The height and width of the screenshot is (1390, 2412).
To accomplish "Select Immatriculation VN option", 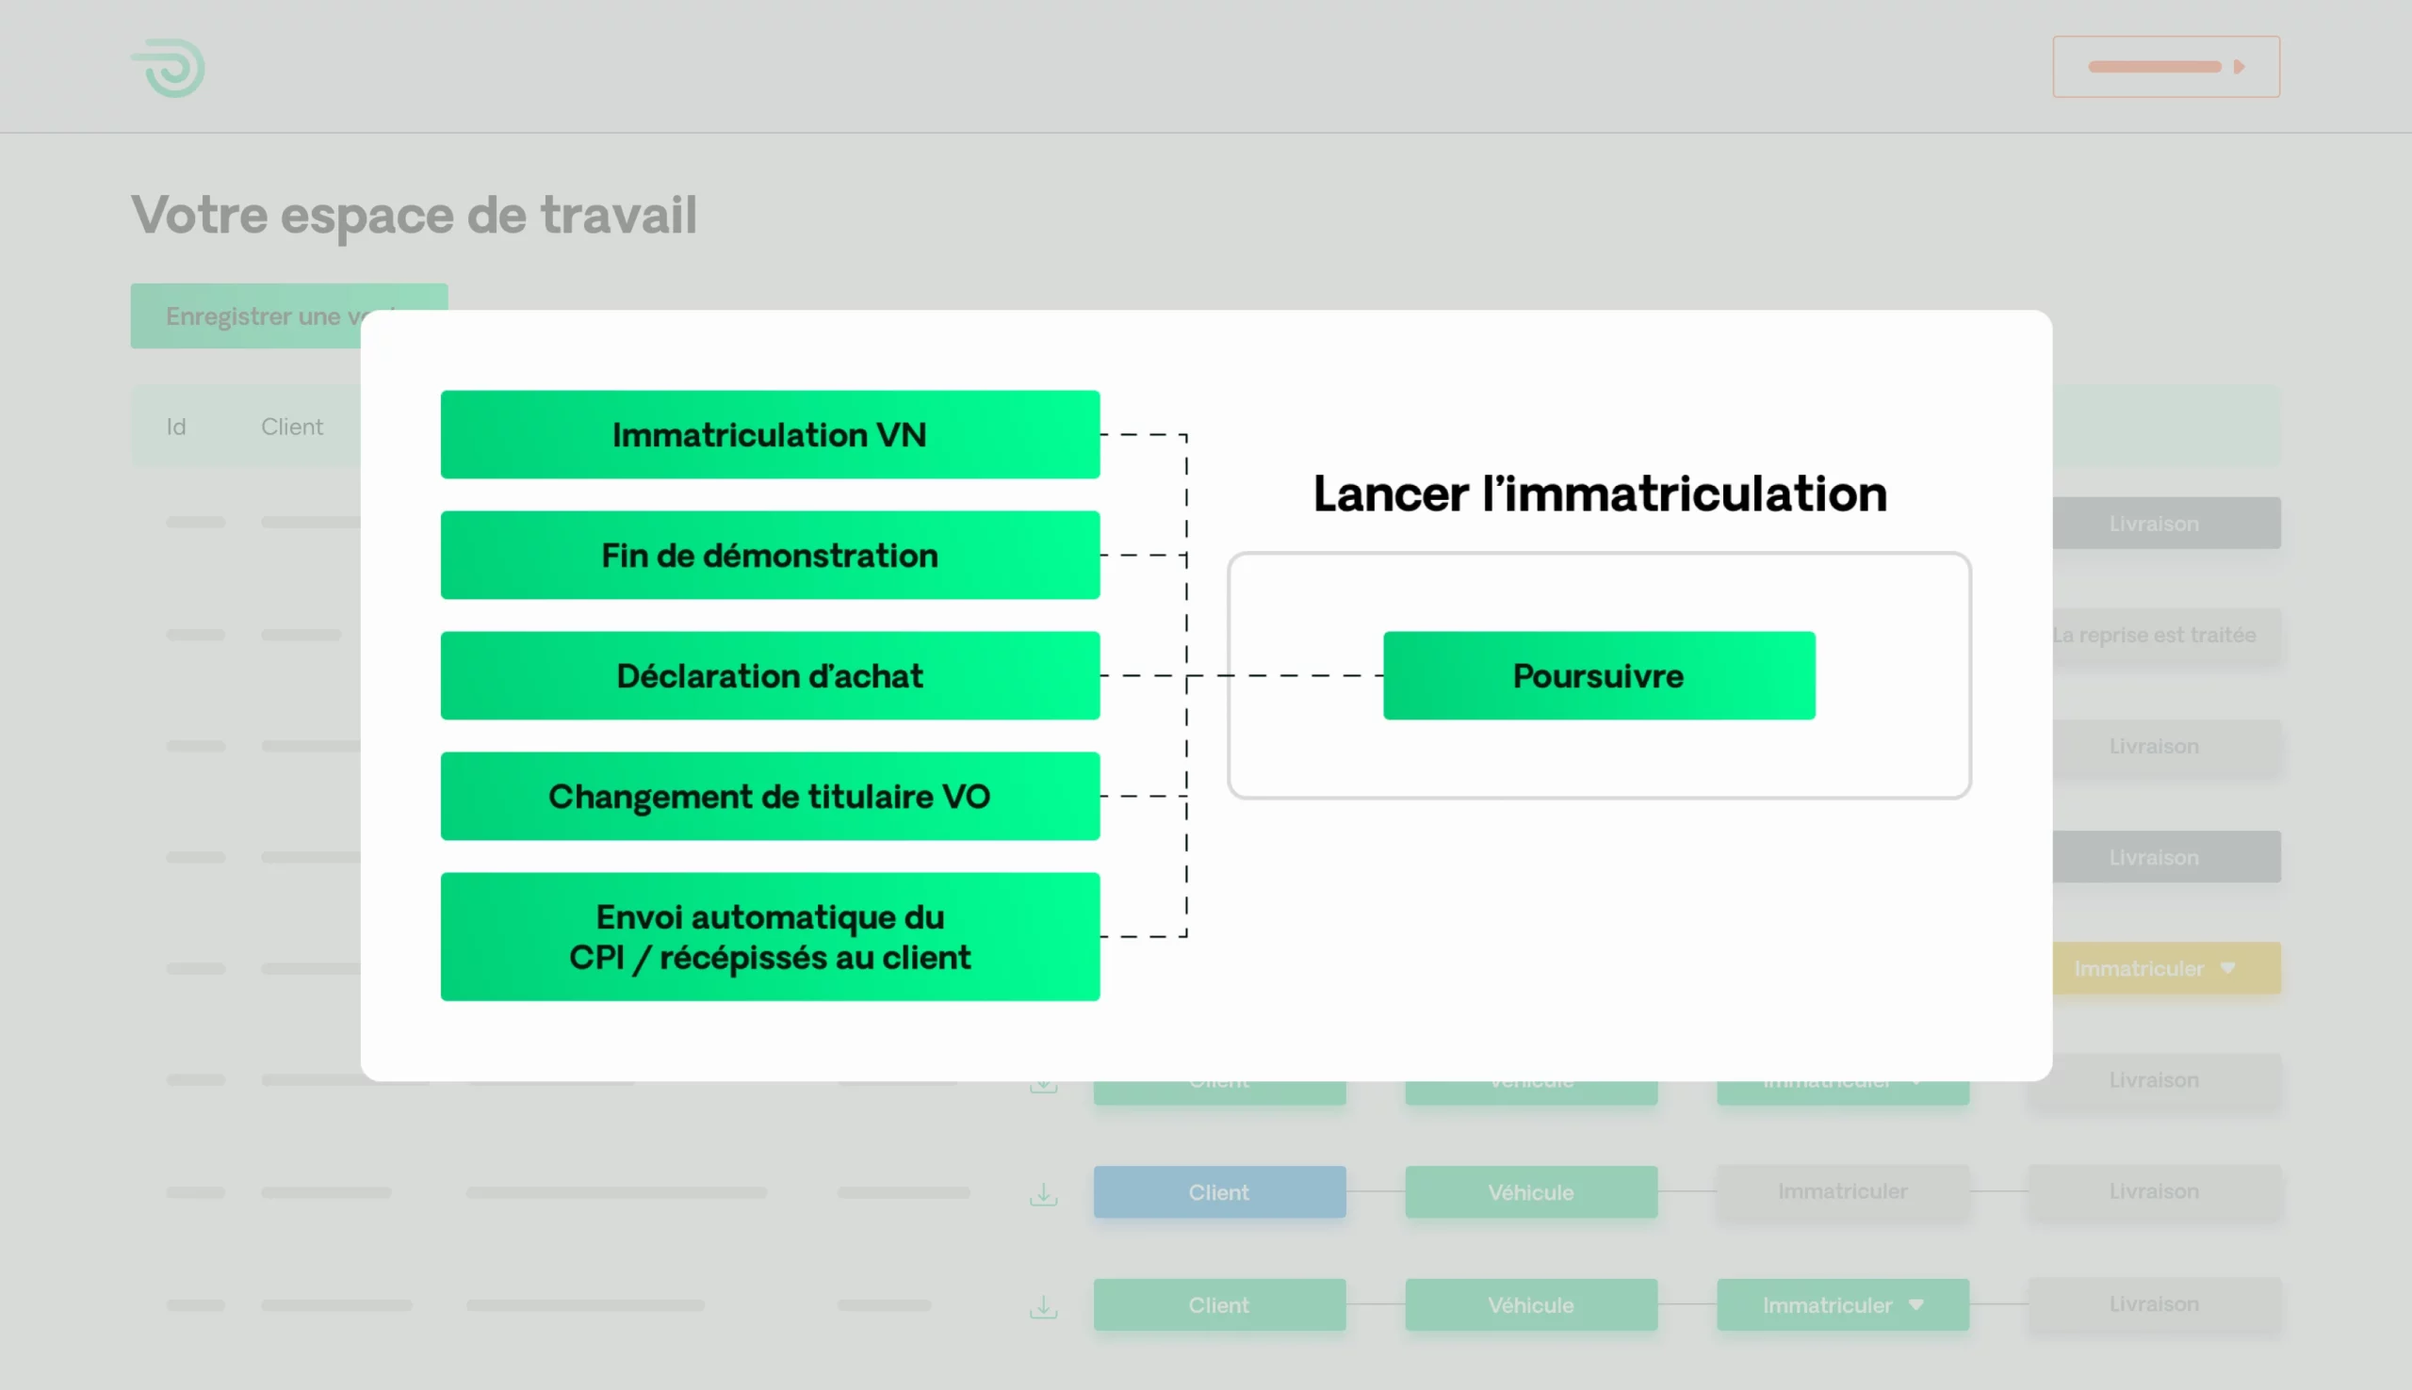I will pyautogui.click(x=770, y=434).
